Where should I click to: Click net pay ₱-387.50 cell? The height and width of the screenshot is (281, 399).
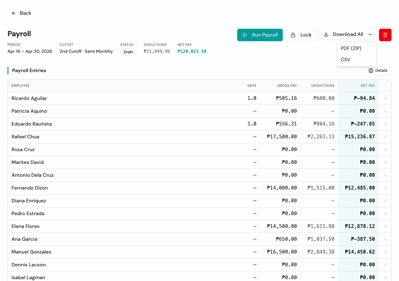coord(363,239)
